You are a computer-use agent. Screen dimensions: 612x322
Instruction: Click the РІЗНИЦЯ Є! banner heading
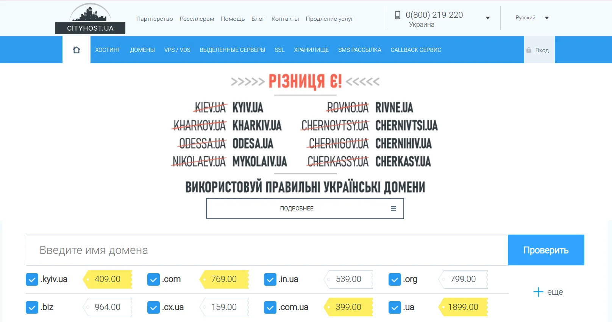click(305, 81)
